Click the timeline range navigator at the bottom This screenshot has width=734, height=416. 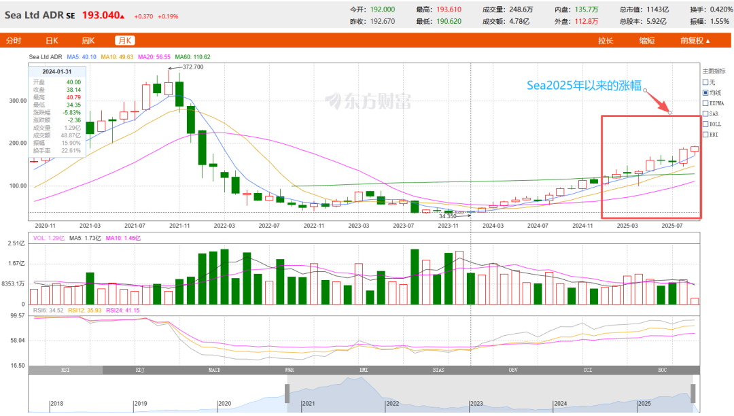tap(367, 394)
